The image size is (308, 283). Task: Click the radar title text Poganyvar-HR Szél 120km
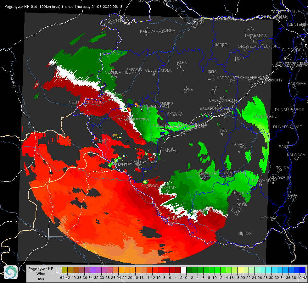pos(28,7)
